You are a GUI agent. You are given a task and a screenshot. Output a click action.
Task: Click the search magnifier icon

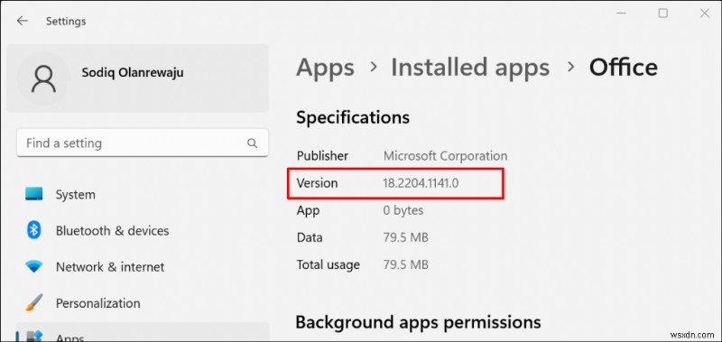click(x=253, y=143)
